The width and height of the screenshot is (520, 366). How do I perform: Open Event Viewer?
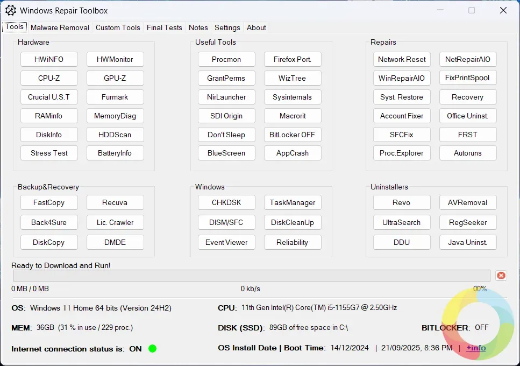pyautogui.click(x=226, y=242)
